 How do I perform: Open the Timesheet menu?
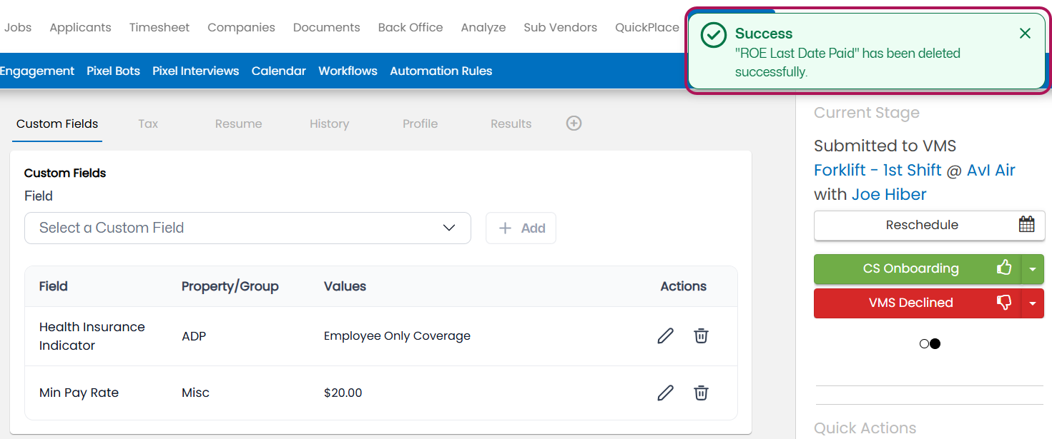coord(159,27)
